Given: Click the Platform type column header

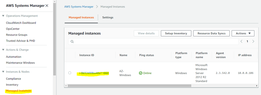Looking at the screenshot, I should click(x=181, y=55).
